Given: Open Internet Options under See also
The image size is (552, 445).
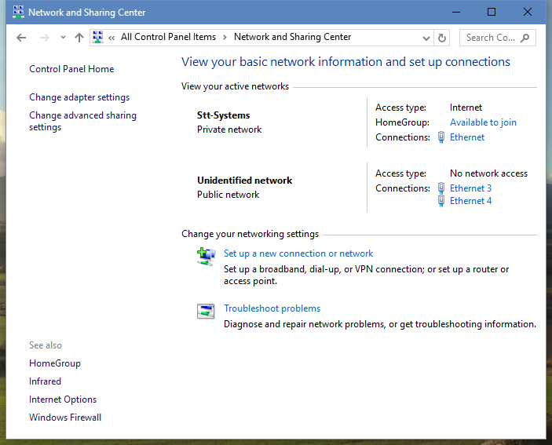Looking at the screenshot, I should pos(63,399).
